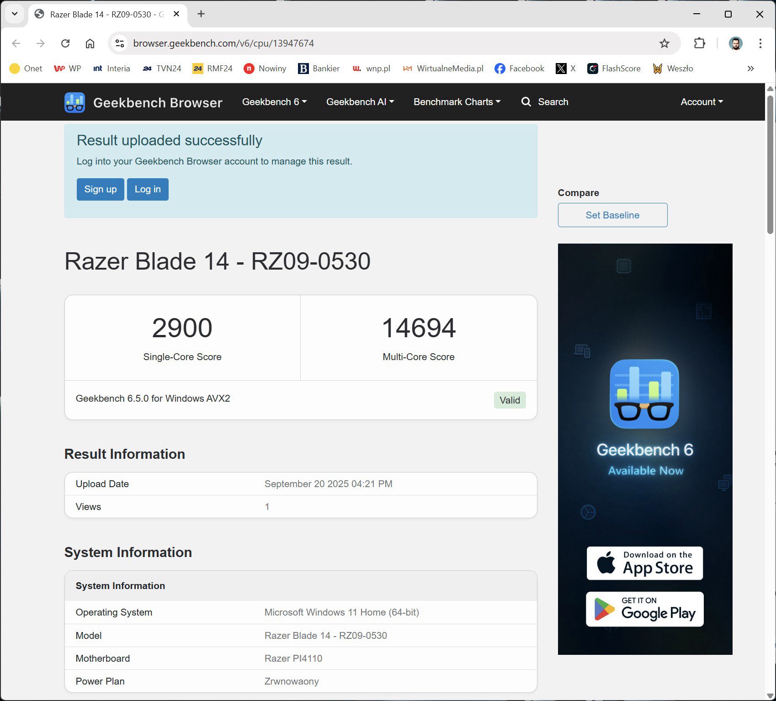Open the browser home page icon
The width and height of the screenshot is (776, 701).
click(x=90, y=43)
